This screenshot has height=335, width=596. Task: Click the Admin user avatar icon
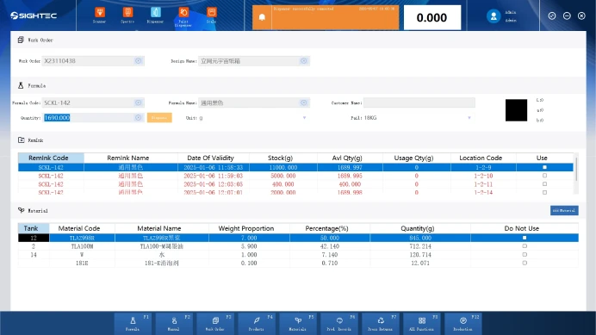click(494, 16)
